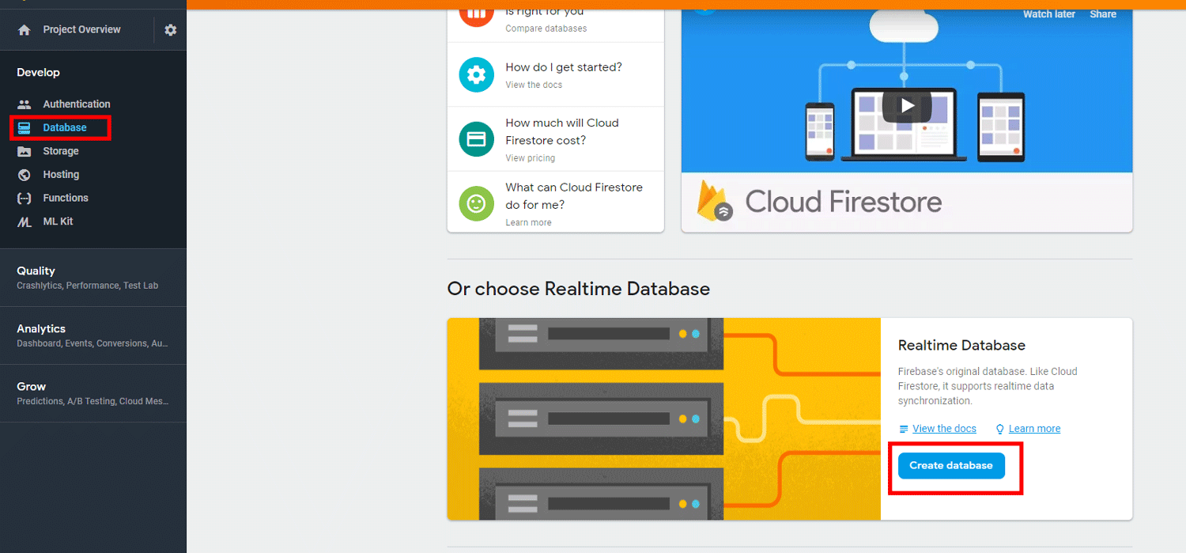Viewport: 1186px width, 553px height.
Task: Expand the Grow section
Action: pyautogui.click(x=32, y=386)
